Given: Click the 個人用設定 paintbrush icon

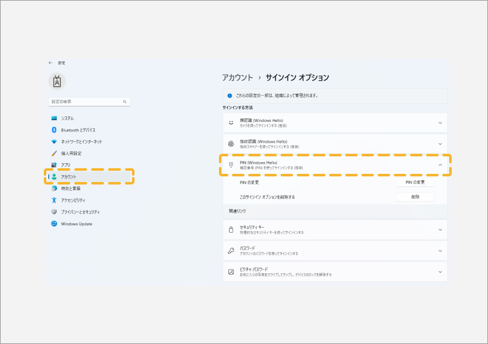Looking at the screenshot, I should [x=54, y=153].
